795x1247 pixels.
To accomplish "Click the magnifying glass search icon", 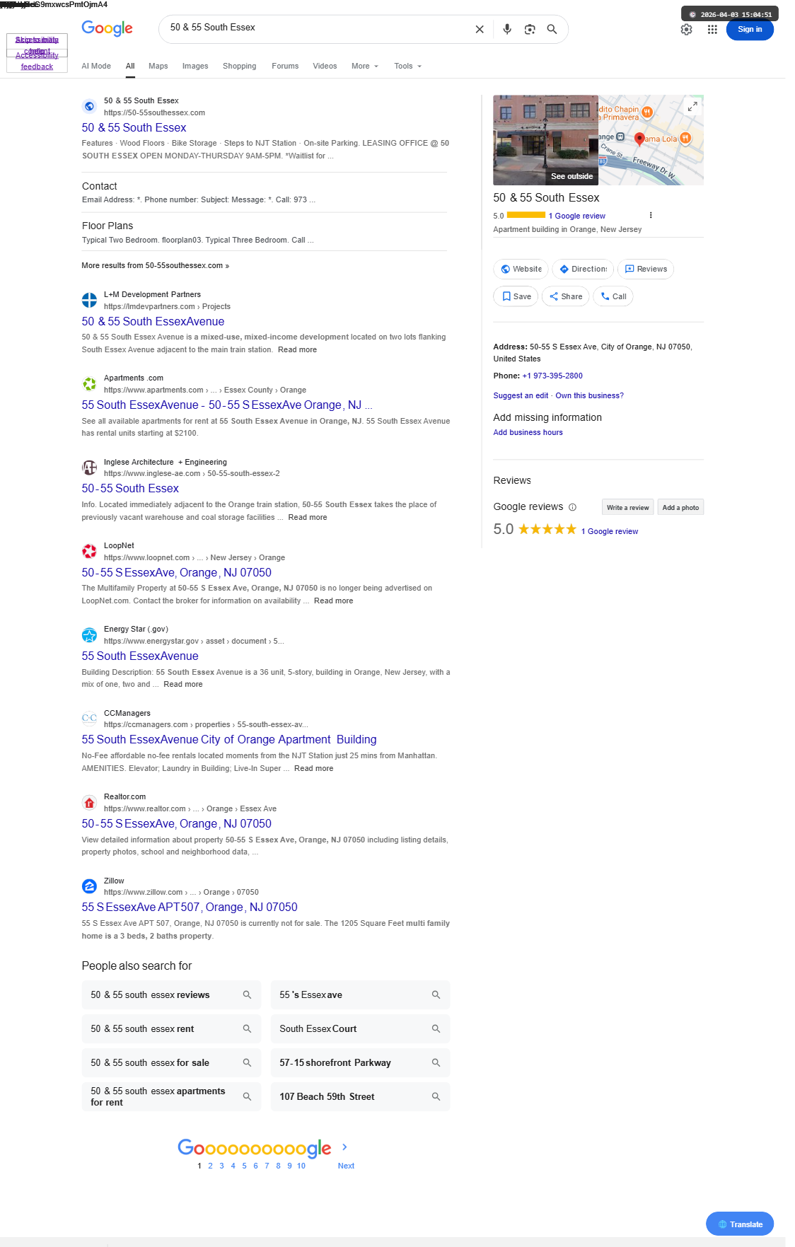I will [552, 29].
